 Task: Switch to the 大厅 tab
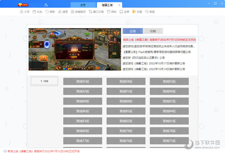[x=83, y=5]
